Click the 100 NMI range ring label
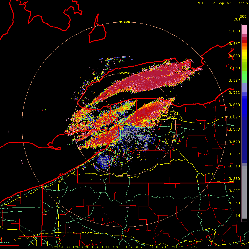249x249 pixels. [x=124, y=22]
